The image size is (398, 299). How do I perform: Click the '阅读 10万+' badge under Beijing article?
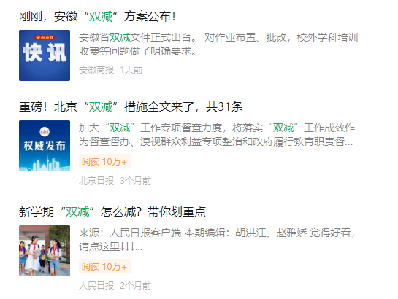pos(104,161)
